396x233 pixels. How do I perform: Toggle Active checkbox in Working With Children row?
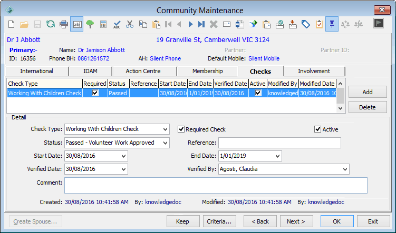coord(258,93)
